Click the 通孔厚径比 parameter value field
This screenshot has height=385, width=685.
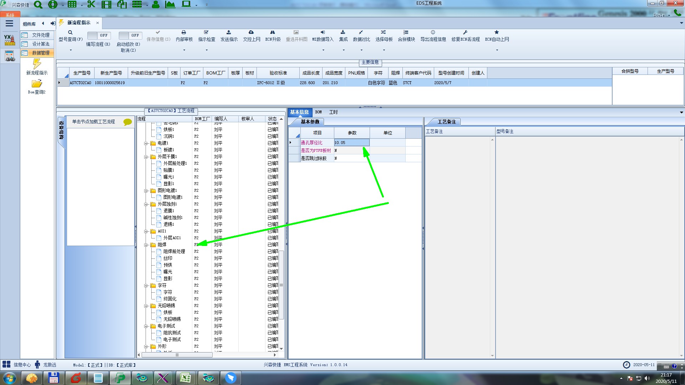click(351, 143)
